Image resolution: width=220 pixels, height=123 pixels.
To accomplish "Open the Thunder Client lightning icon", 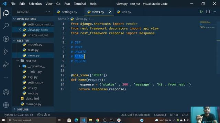I will [x=6, y=39].
